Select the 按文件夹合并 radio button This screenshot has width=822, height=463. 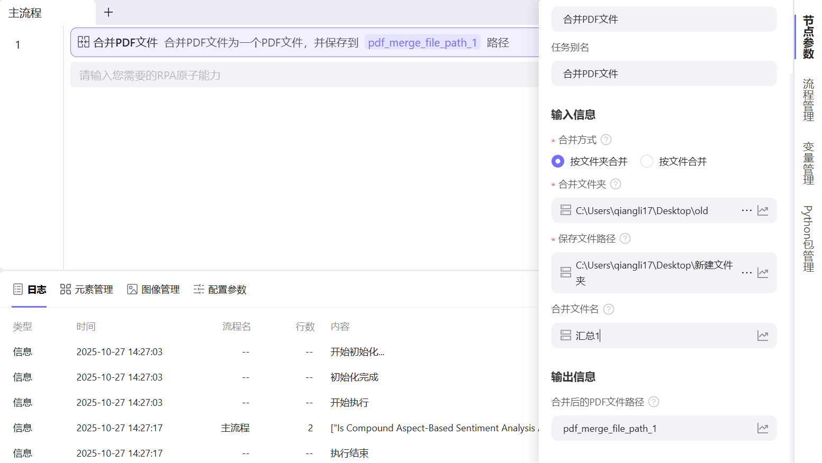[558, 161]
